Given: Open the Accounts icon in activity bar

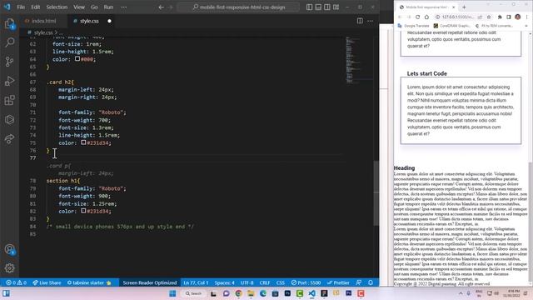Looking at the screenshot, I should coord(9,249).
